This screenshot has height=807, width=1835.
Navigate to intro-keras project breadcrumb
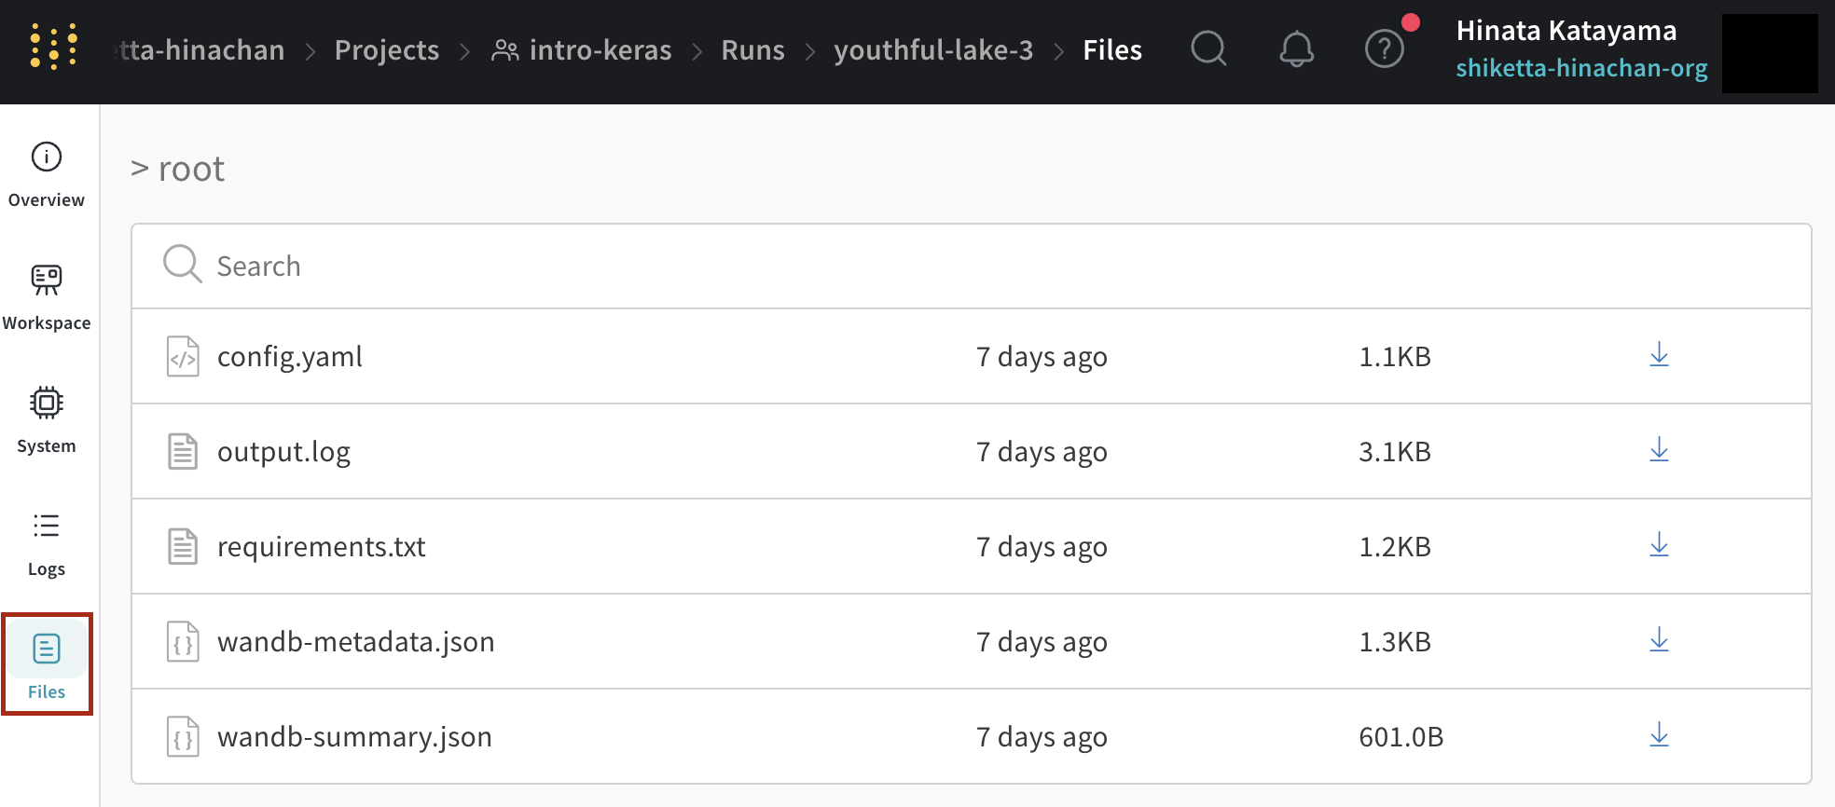pos(600,50)
